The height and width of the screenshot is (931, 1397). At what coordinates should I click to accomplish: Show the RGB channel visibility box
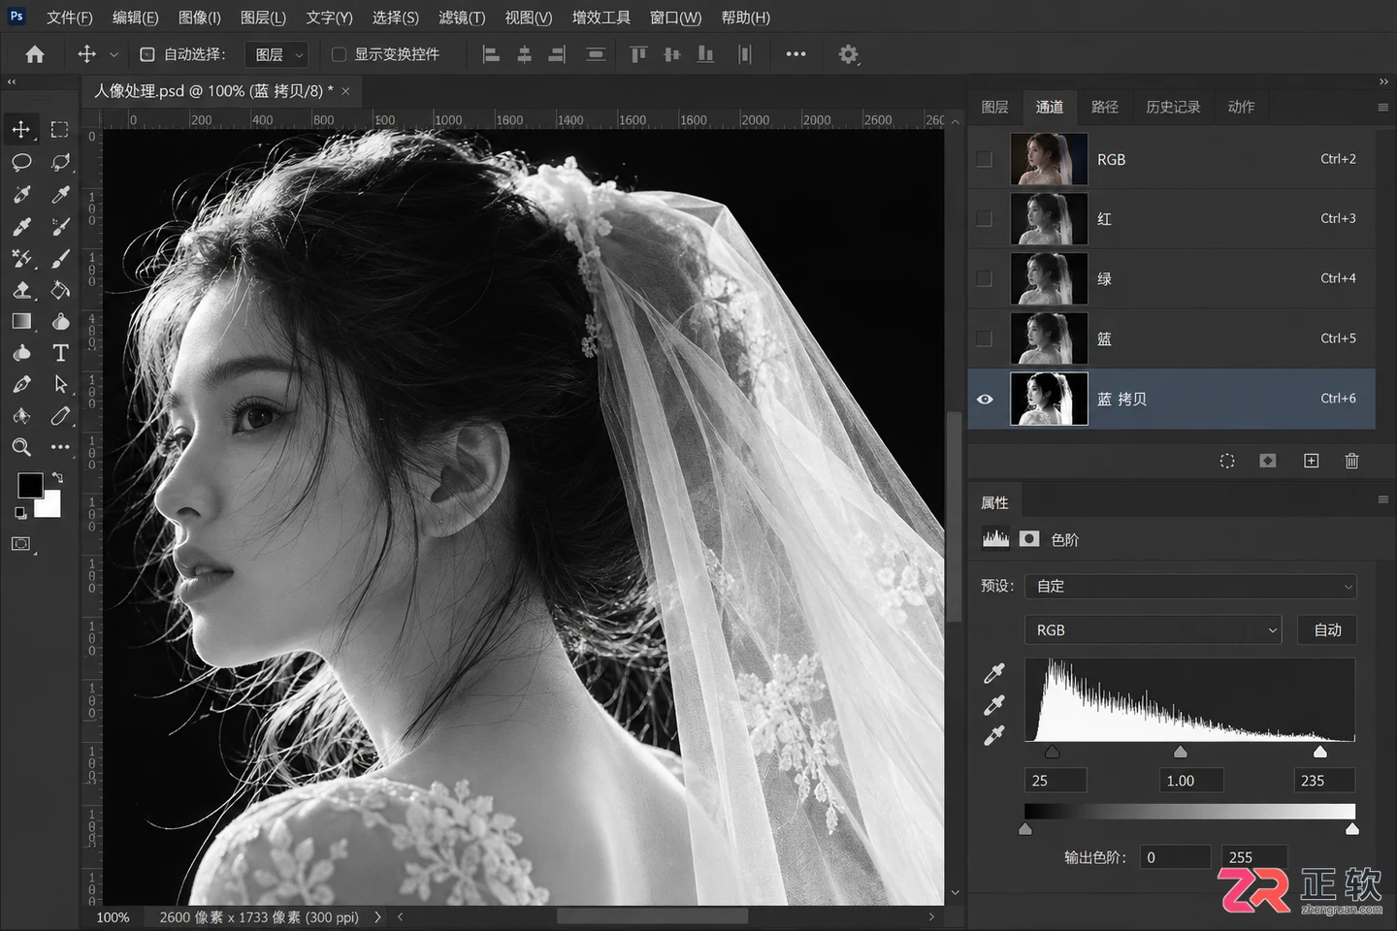[x=984, y=159]
